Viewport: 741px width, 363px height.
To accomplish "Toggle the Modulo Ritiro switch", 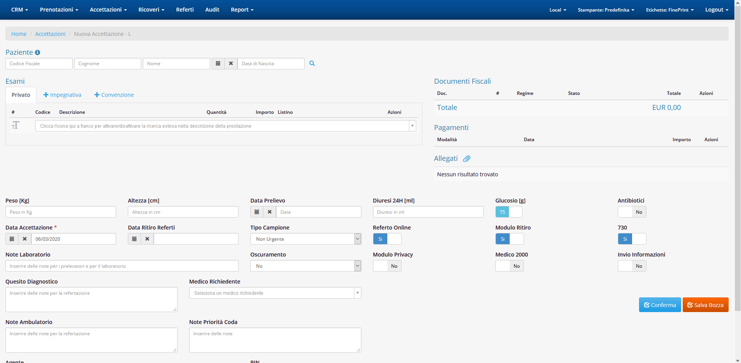I will pos(510,239).
